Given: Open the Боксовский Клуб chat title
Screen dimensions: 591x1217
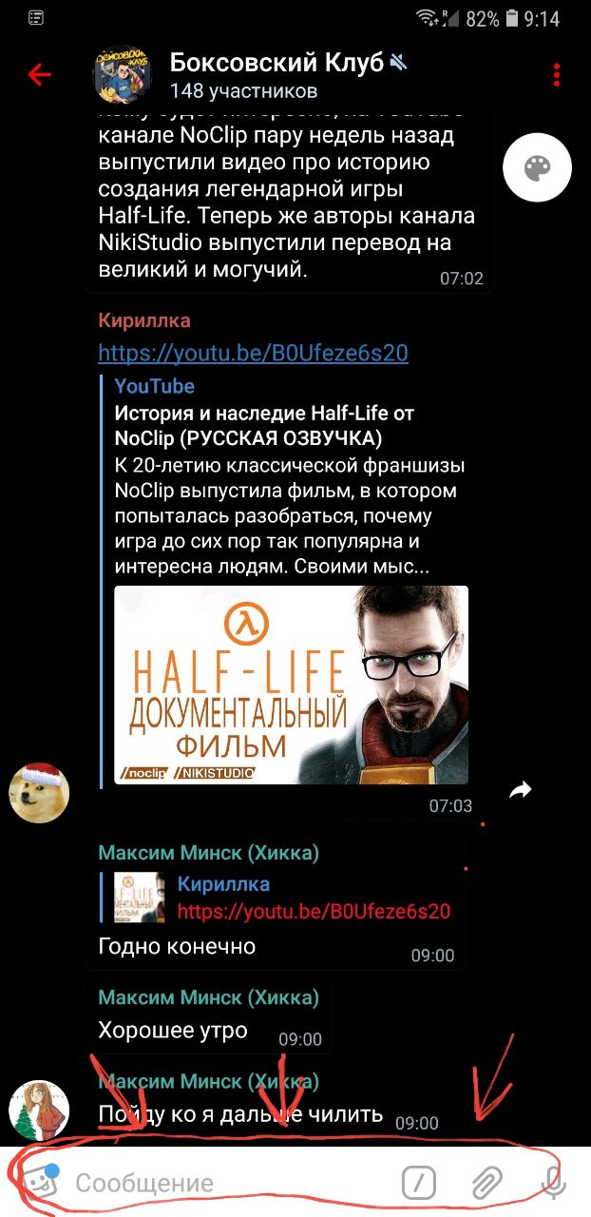Looking at the screenshot, I should pyautogui.click(x=276, y=63).
